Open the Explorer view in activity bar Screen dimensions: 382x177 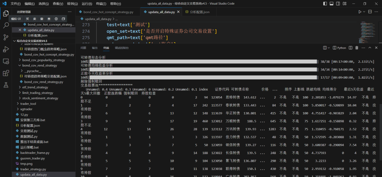click(x=6, y=14)
